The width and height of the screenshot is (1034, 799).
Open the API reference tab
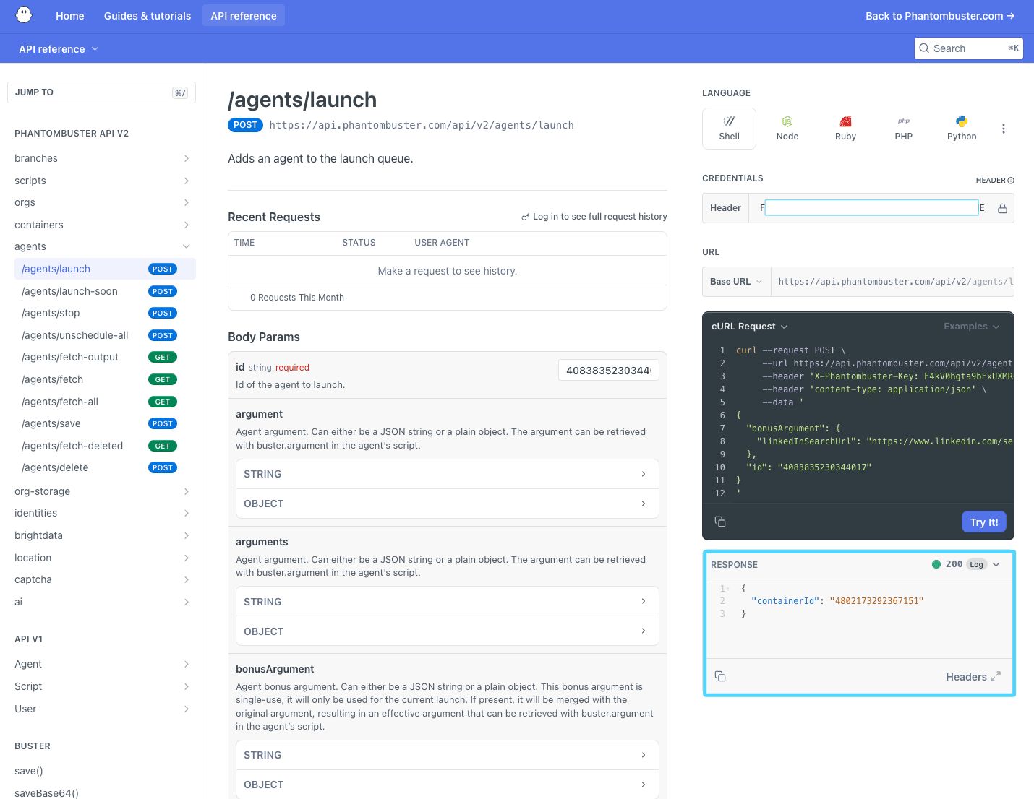(x=244, y=15)
